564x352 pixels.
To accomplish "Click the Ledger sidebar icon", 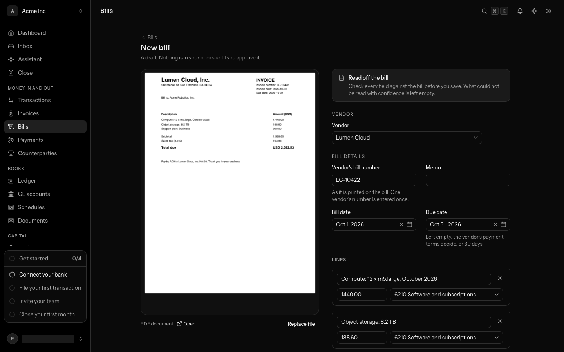I will pyautogui.click(x=11, y=181).
